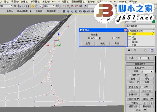Open the 动画 menu

[65, 1]
